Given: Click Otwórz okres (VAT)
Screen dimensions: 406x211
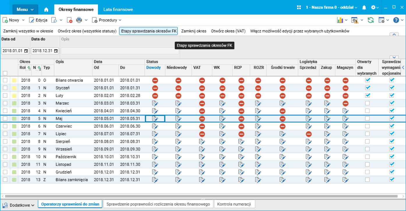Looking at the screenshot, I should coord(228,31).
